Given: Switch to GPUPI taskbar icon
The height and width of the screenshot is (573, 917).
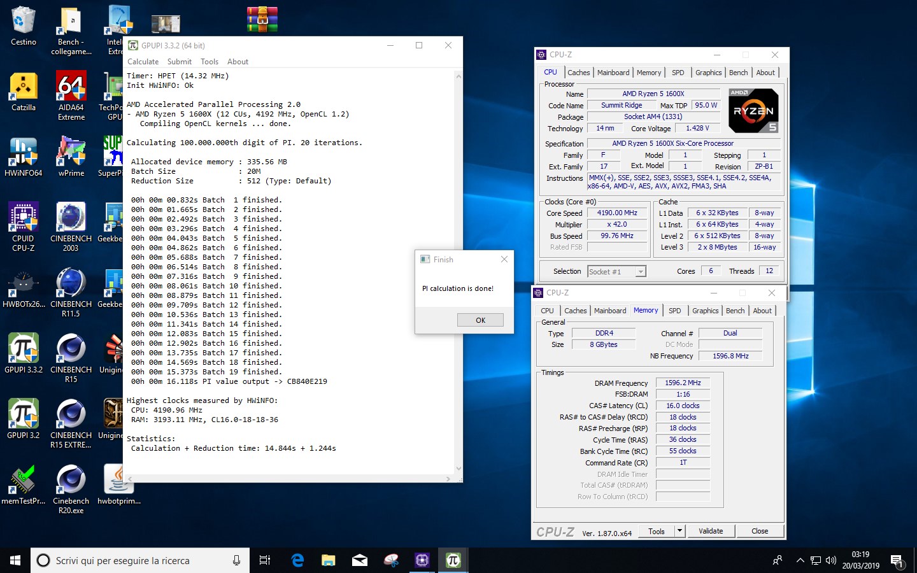Looking at the screenshot, I should tap(453, 560).
